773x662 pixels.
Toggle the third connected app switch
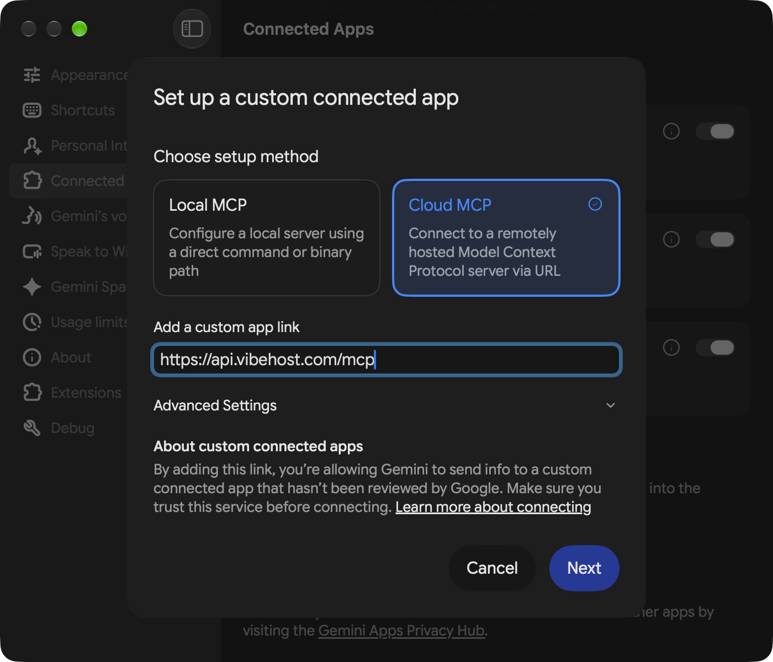click(715, 348)
